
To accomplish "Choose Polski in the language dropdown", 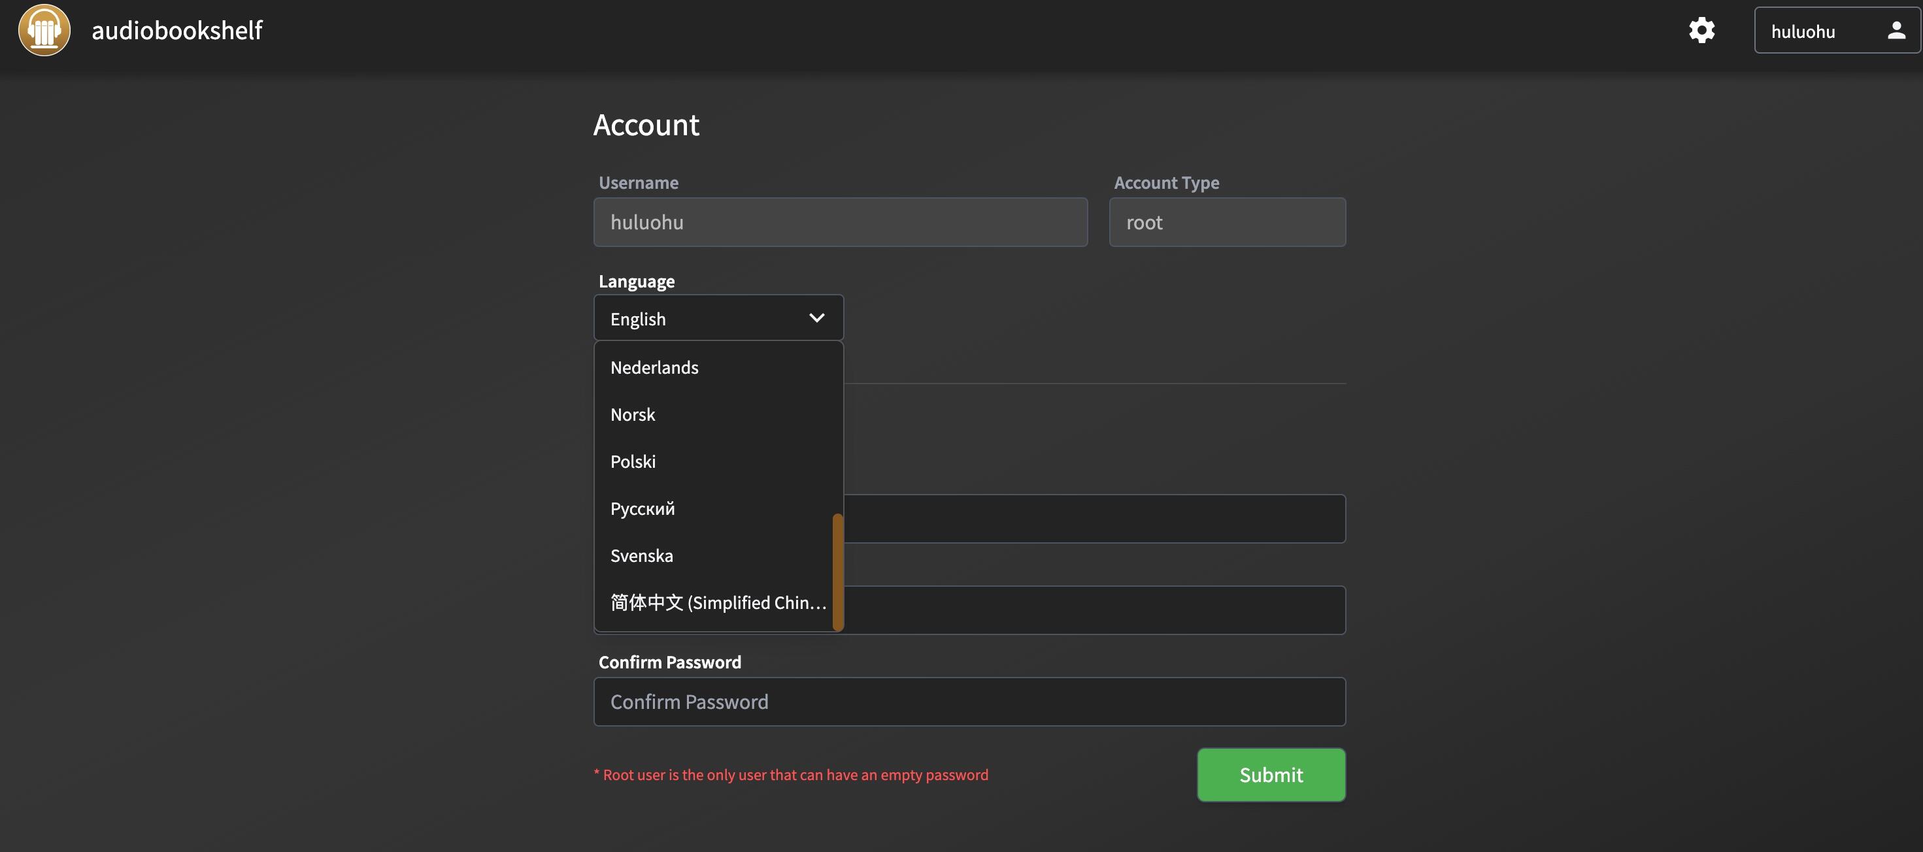I will tap(633, 462).
